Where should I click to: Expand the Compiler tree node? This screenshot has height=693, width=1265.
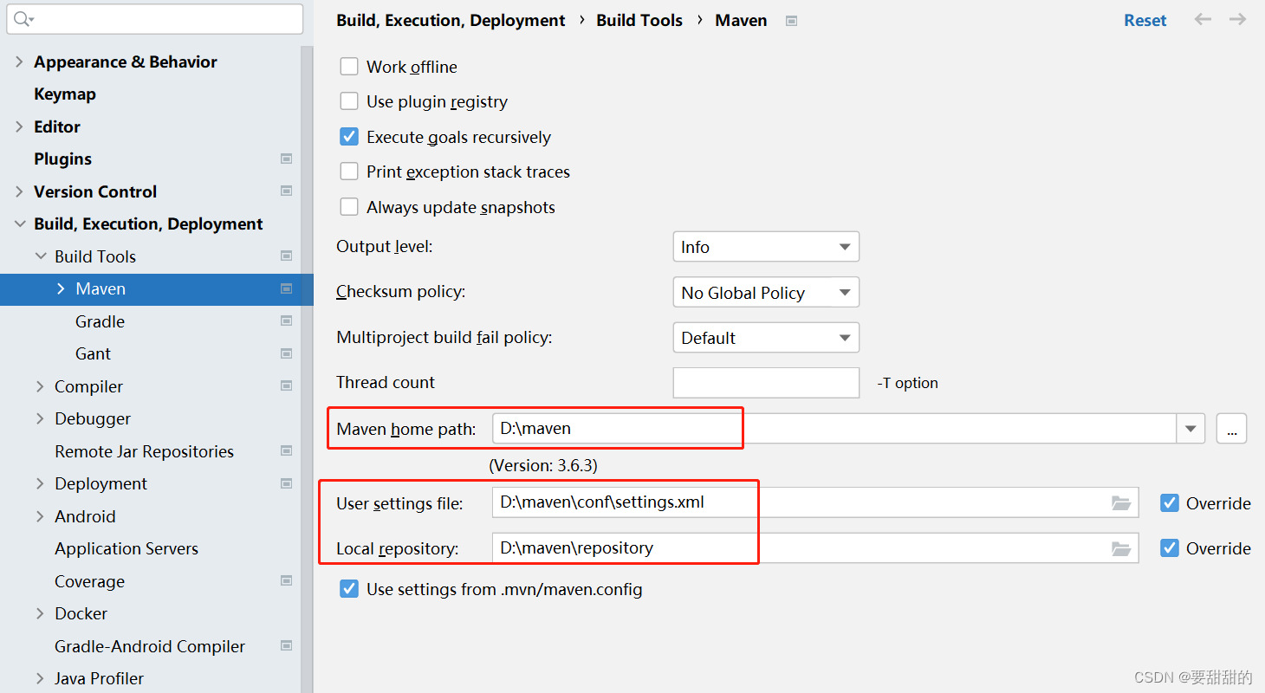[39, 386]
